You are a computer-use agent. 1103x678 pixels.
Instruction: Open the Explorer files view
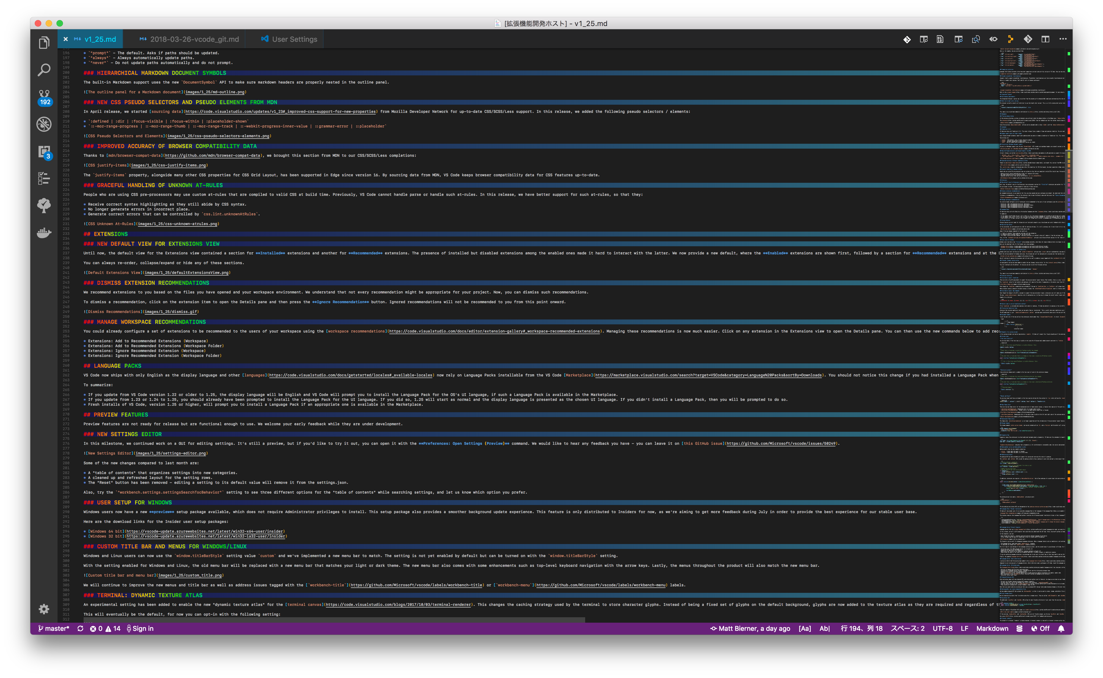click(x=44, y=43)
